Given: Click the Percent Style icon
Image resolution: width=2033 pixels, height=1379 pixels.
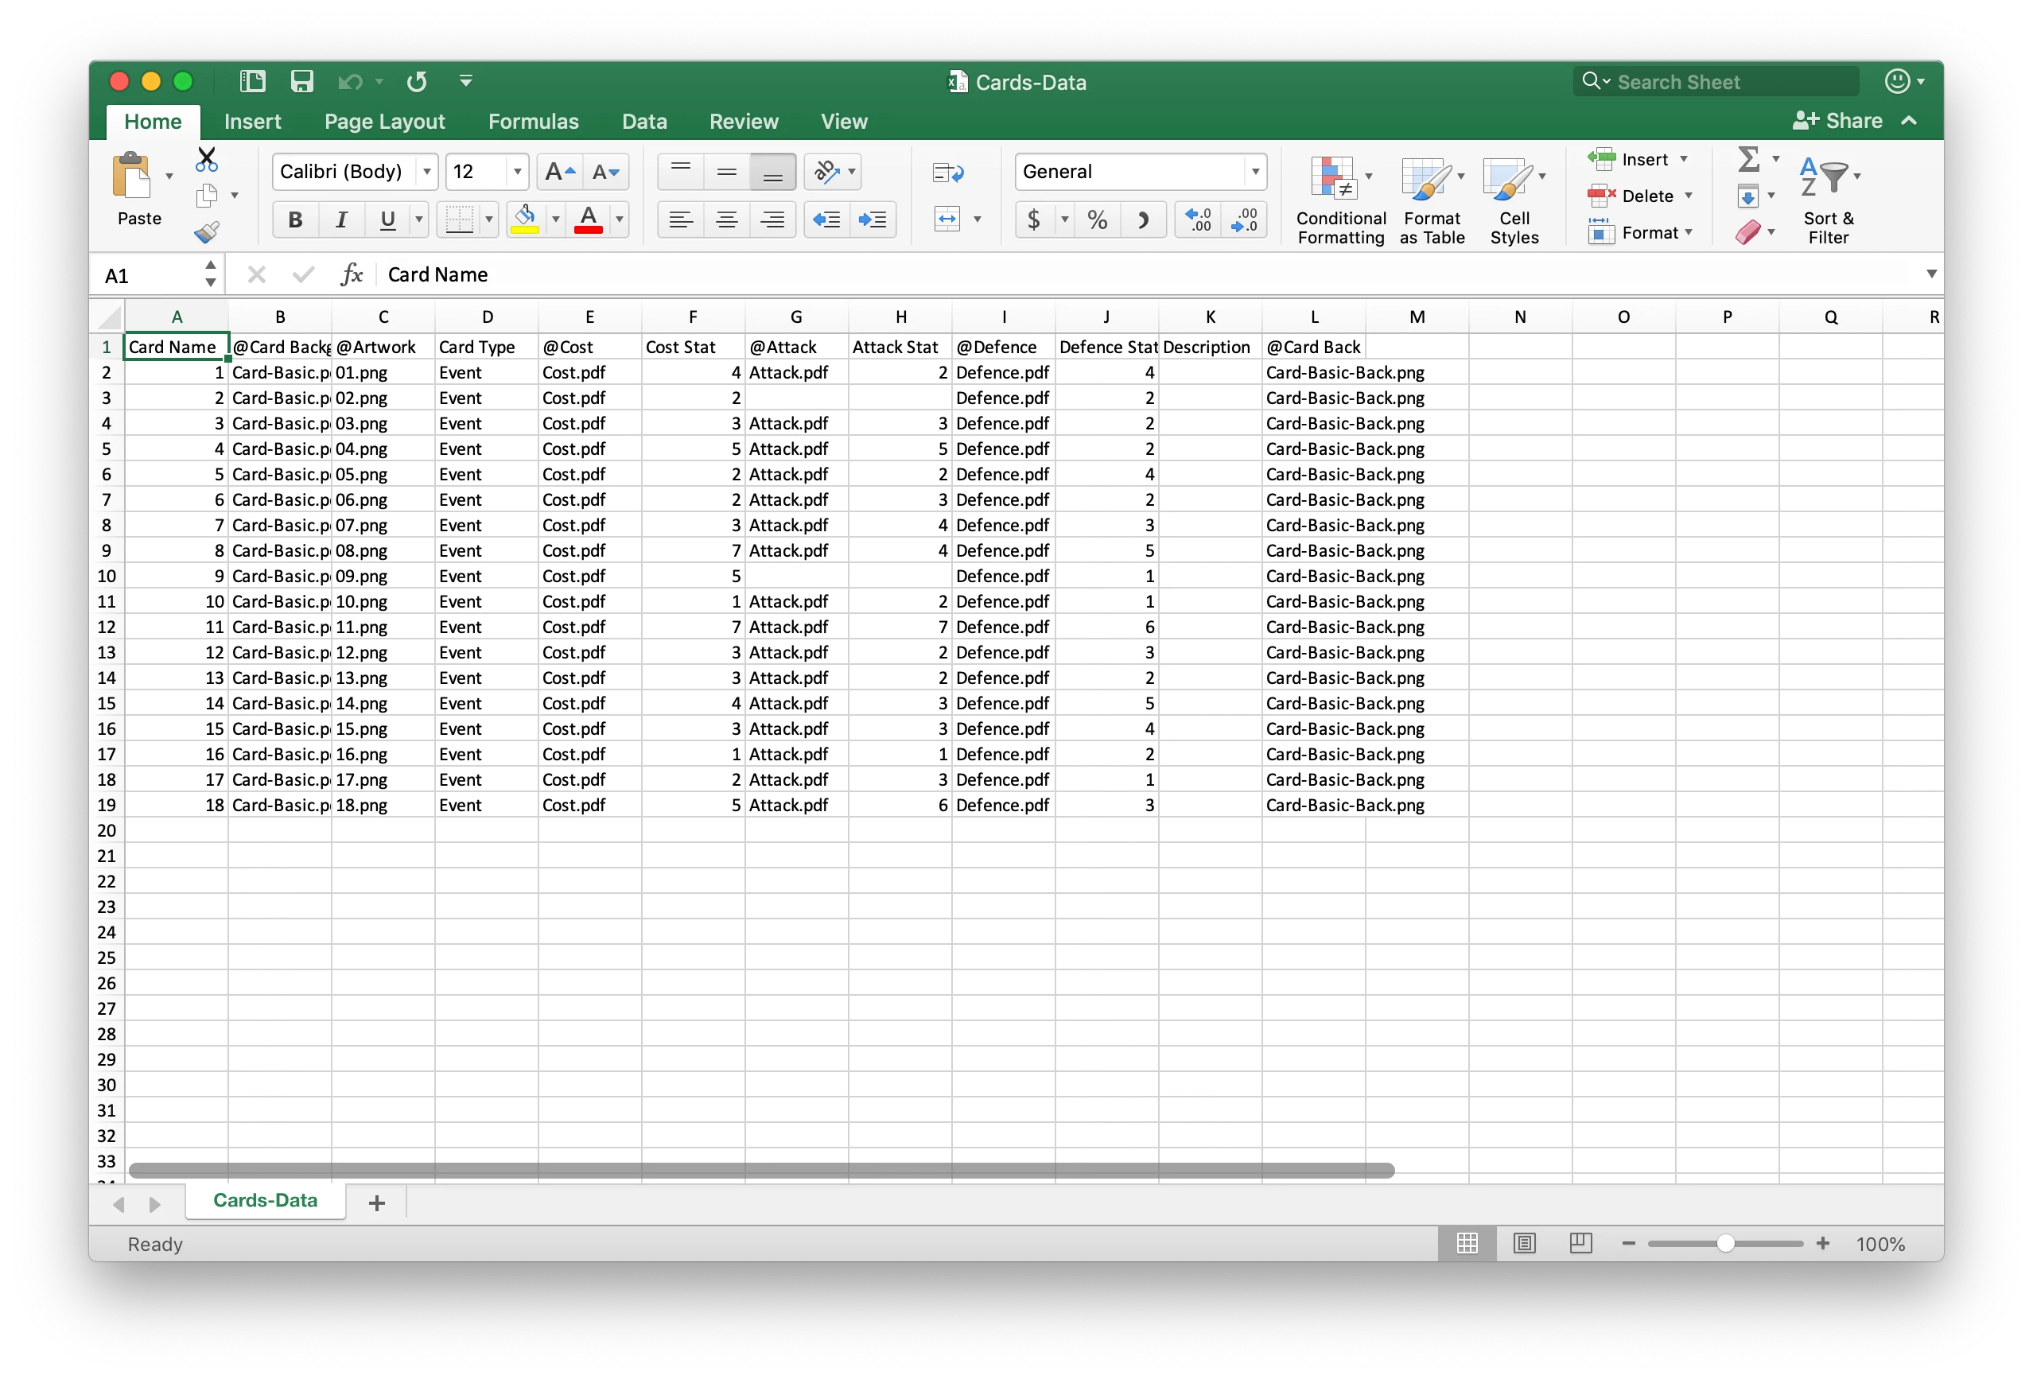Looking at the screenshot, I should point(1097,219).
